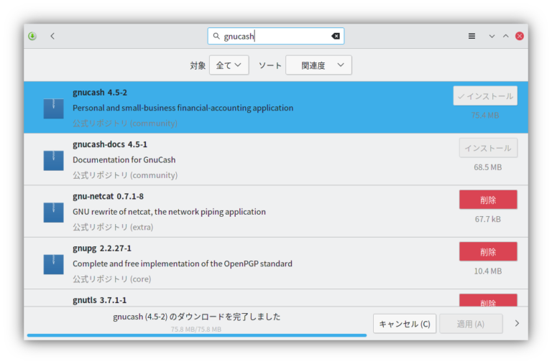Screen dimensions: 552x364
Task: Select gnutls 3.7.1-1 package title
Action: 100,300
